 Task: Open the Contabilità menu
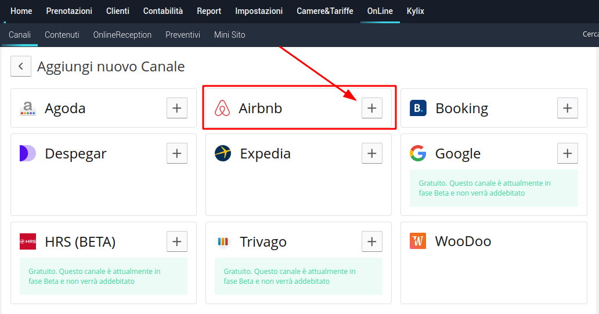[x=163, y=11]
